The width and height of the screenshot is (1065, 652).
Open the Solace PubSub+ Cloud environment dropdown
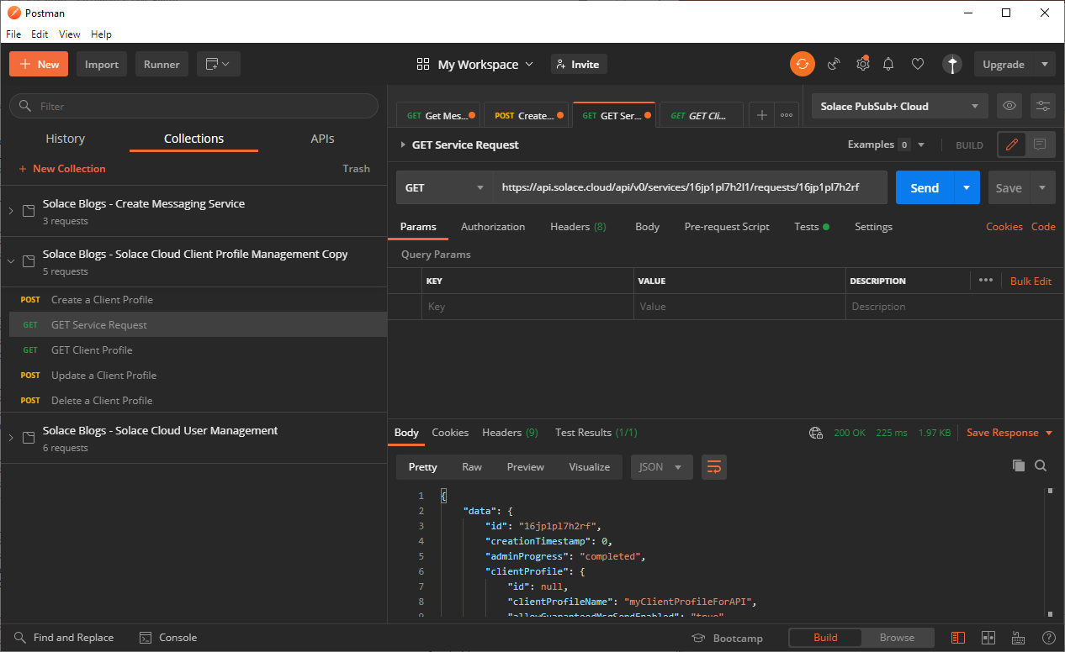899,106
